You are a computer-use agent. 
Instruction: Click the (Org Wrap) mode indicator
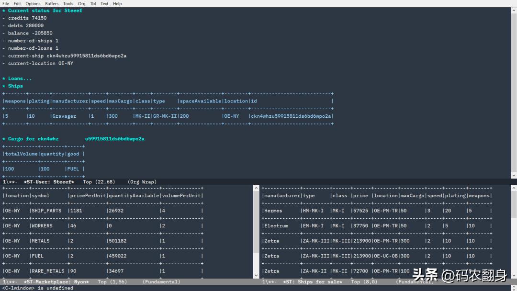tap(142, 182)
